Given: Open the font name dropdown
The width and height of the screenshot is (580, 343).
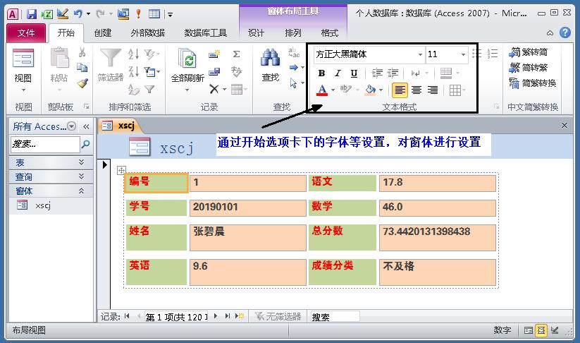Looking at the screenshot, I should click(420, 54).
